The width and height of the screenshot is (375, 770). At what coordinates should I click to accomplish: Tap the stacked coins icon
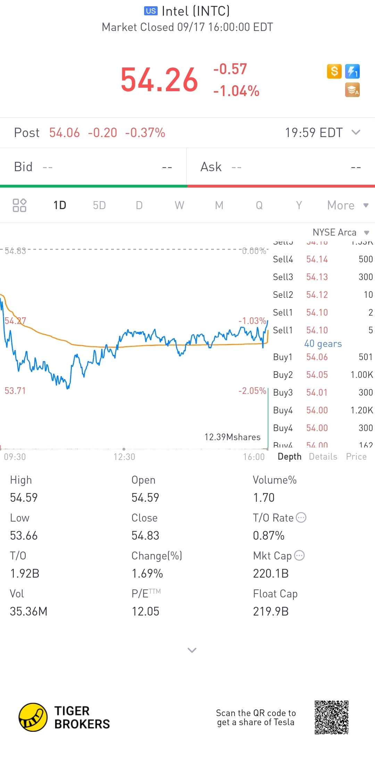pos(352,90)
